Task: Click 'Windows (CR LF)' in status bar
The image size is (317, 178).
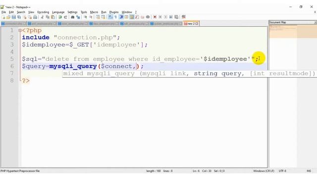Action: [264, 171]
